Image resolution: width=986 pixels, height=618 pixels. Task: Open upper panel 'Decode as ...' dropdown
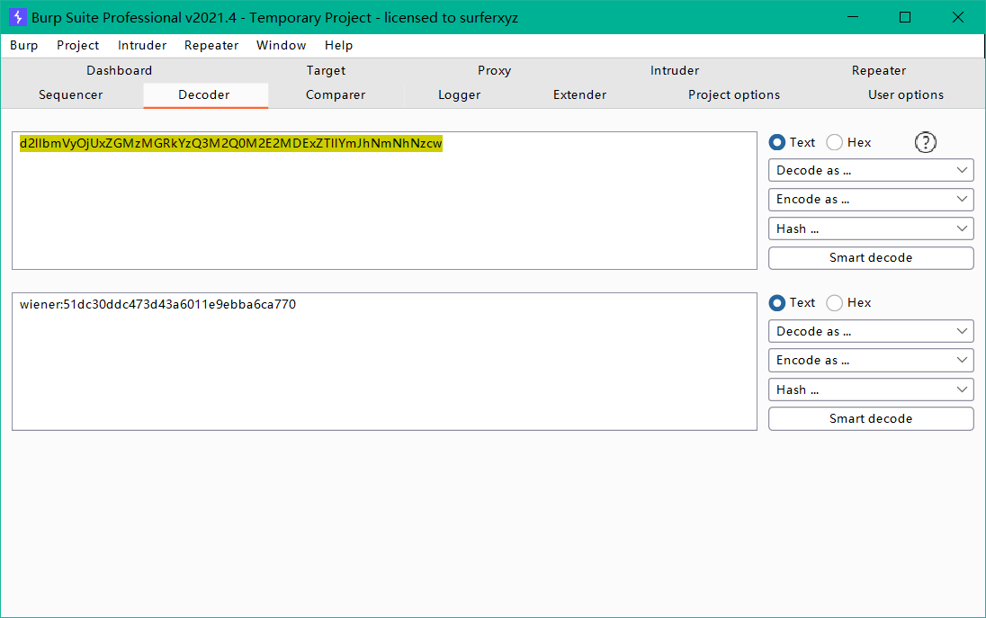pyautogui.click(x=871, y=170)
